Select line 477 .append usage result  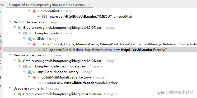(100, 50)
